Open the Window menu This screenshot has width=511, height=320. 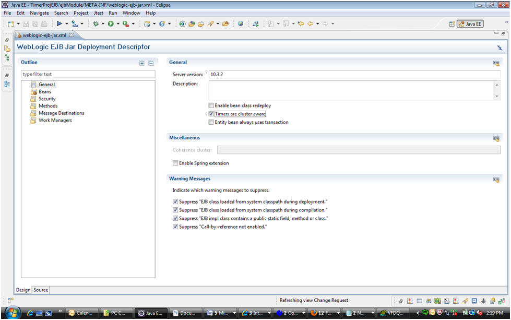[x=132, y=13]
